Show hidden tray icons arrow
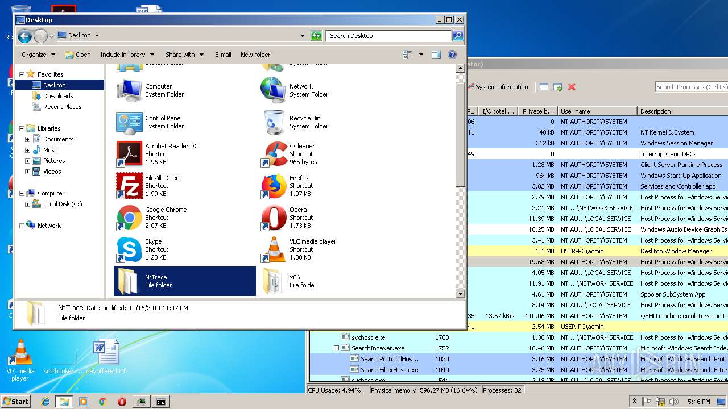728x409 pixels. pyautogui.click(x=634, y=402)
